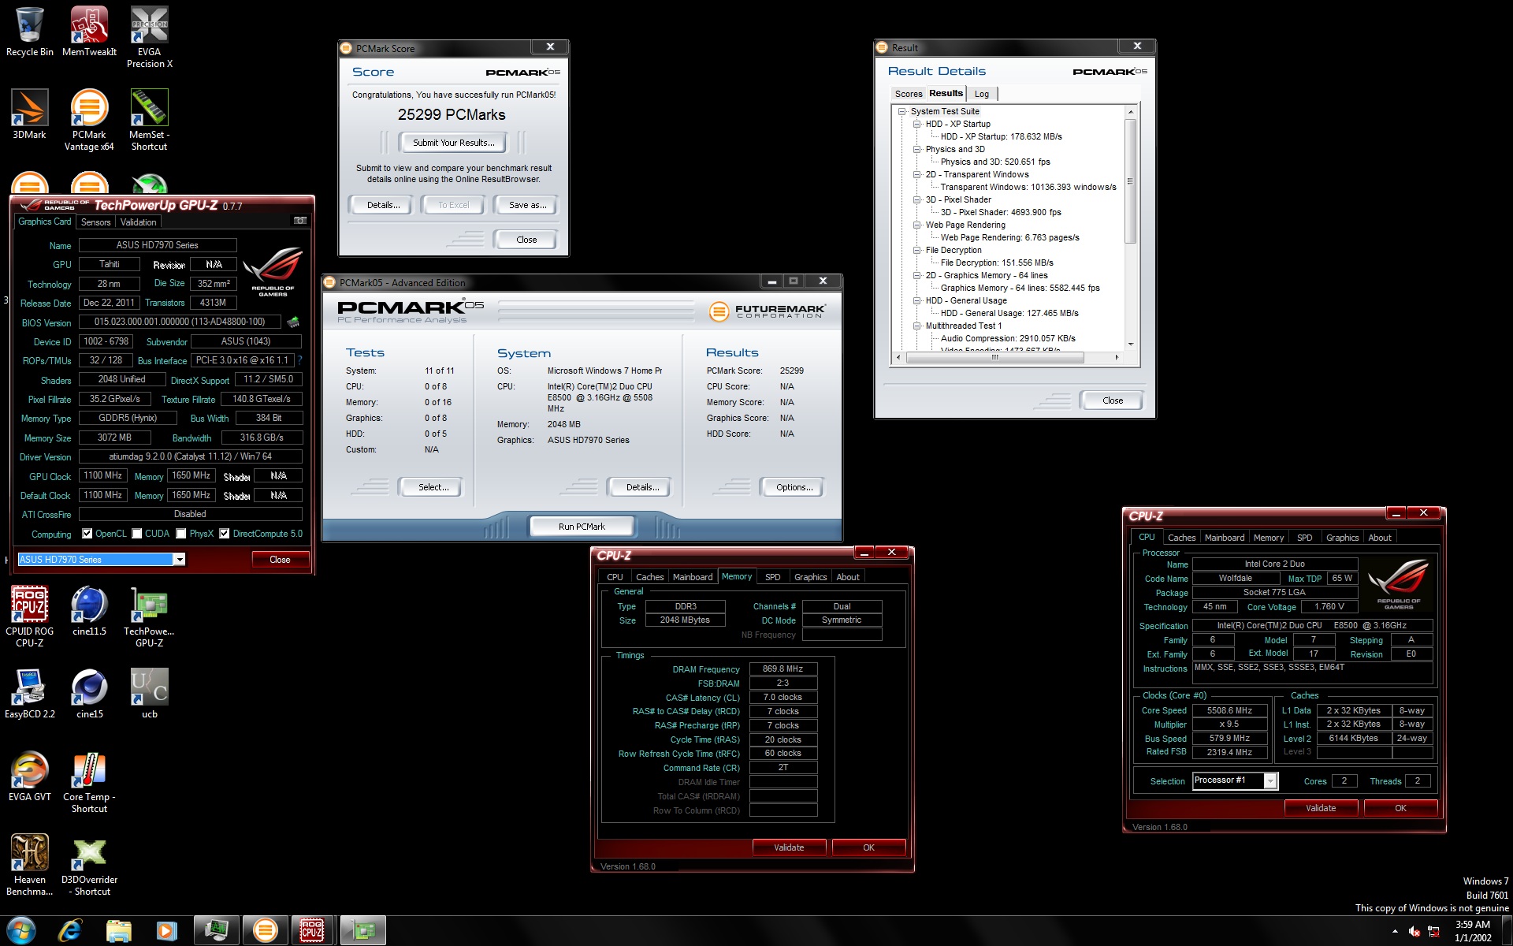Image resolution: width=1513 pixels, height=946 pixels.
Task: Open D3DOverrider shortcut icon
Action: tap(89, 865)
